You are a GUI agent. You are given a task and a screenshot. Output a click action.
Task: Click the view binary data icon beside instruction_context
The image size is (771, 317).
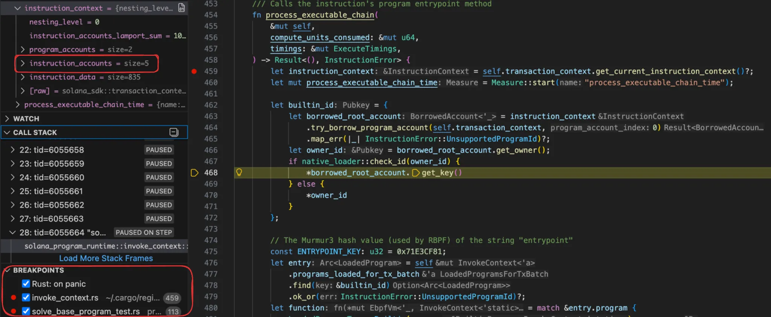(181, 8)
